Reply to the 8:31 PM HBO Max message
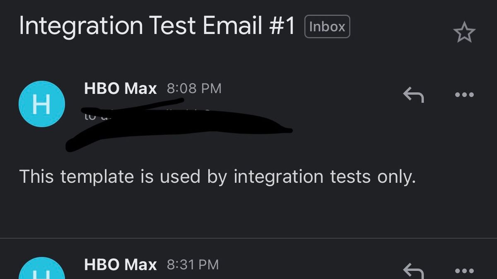Viewport: 497px width, 279px height. click(413, 271)
